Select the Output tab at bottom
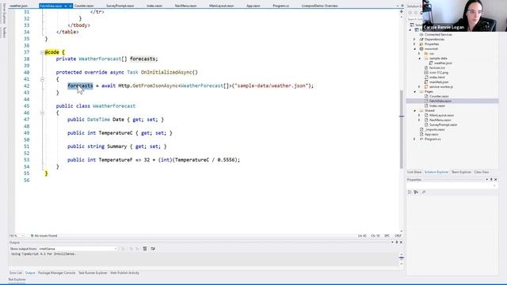This screenshot has height=285, width=507. click(x=30, y=273)
